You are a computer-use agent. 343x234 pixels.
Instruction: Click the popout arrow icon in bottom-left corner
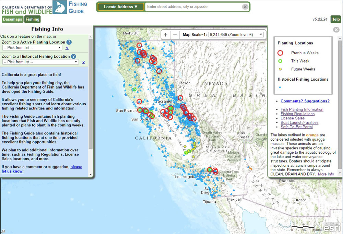[3, 231]
